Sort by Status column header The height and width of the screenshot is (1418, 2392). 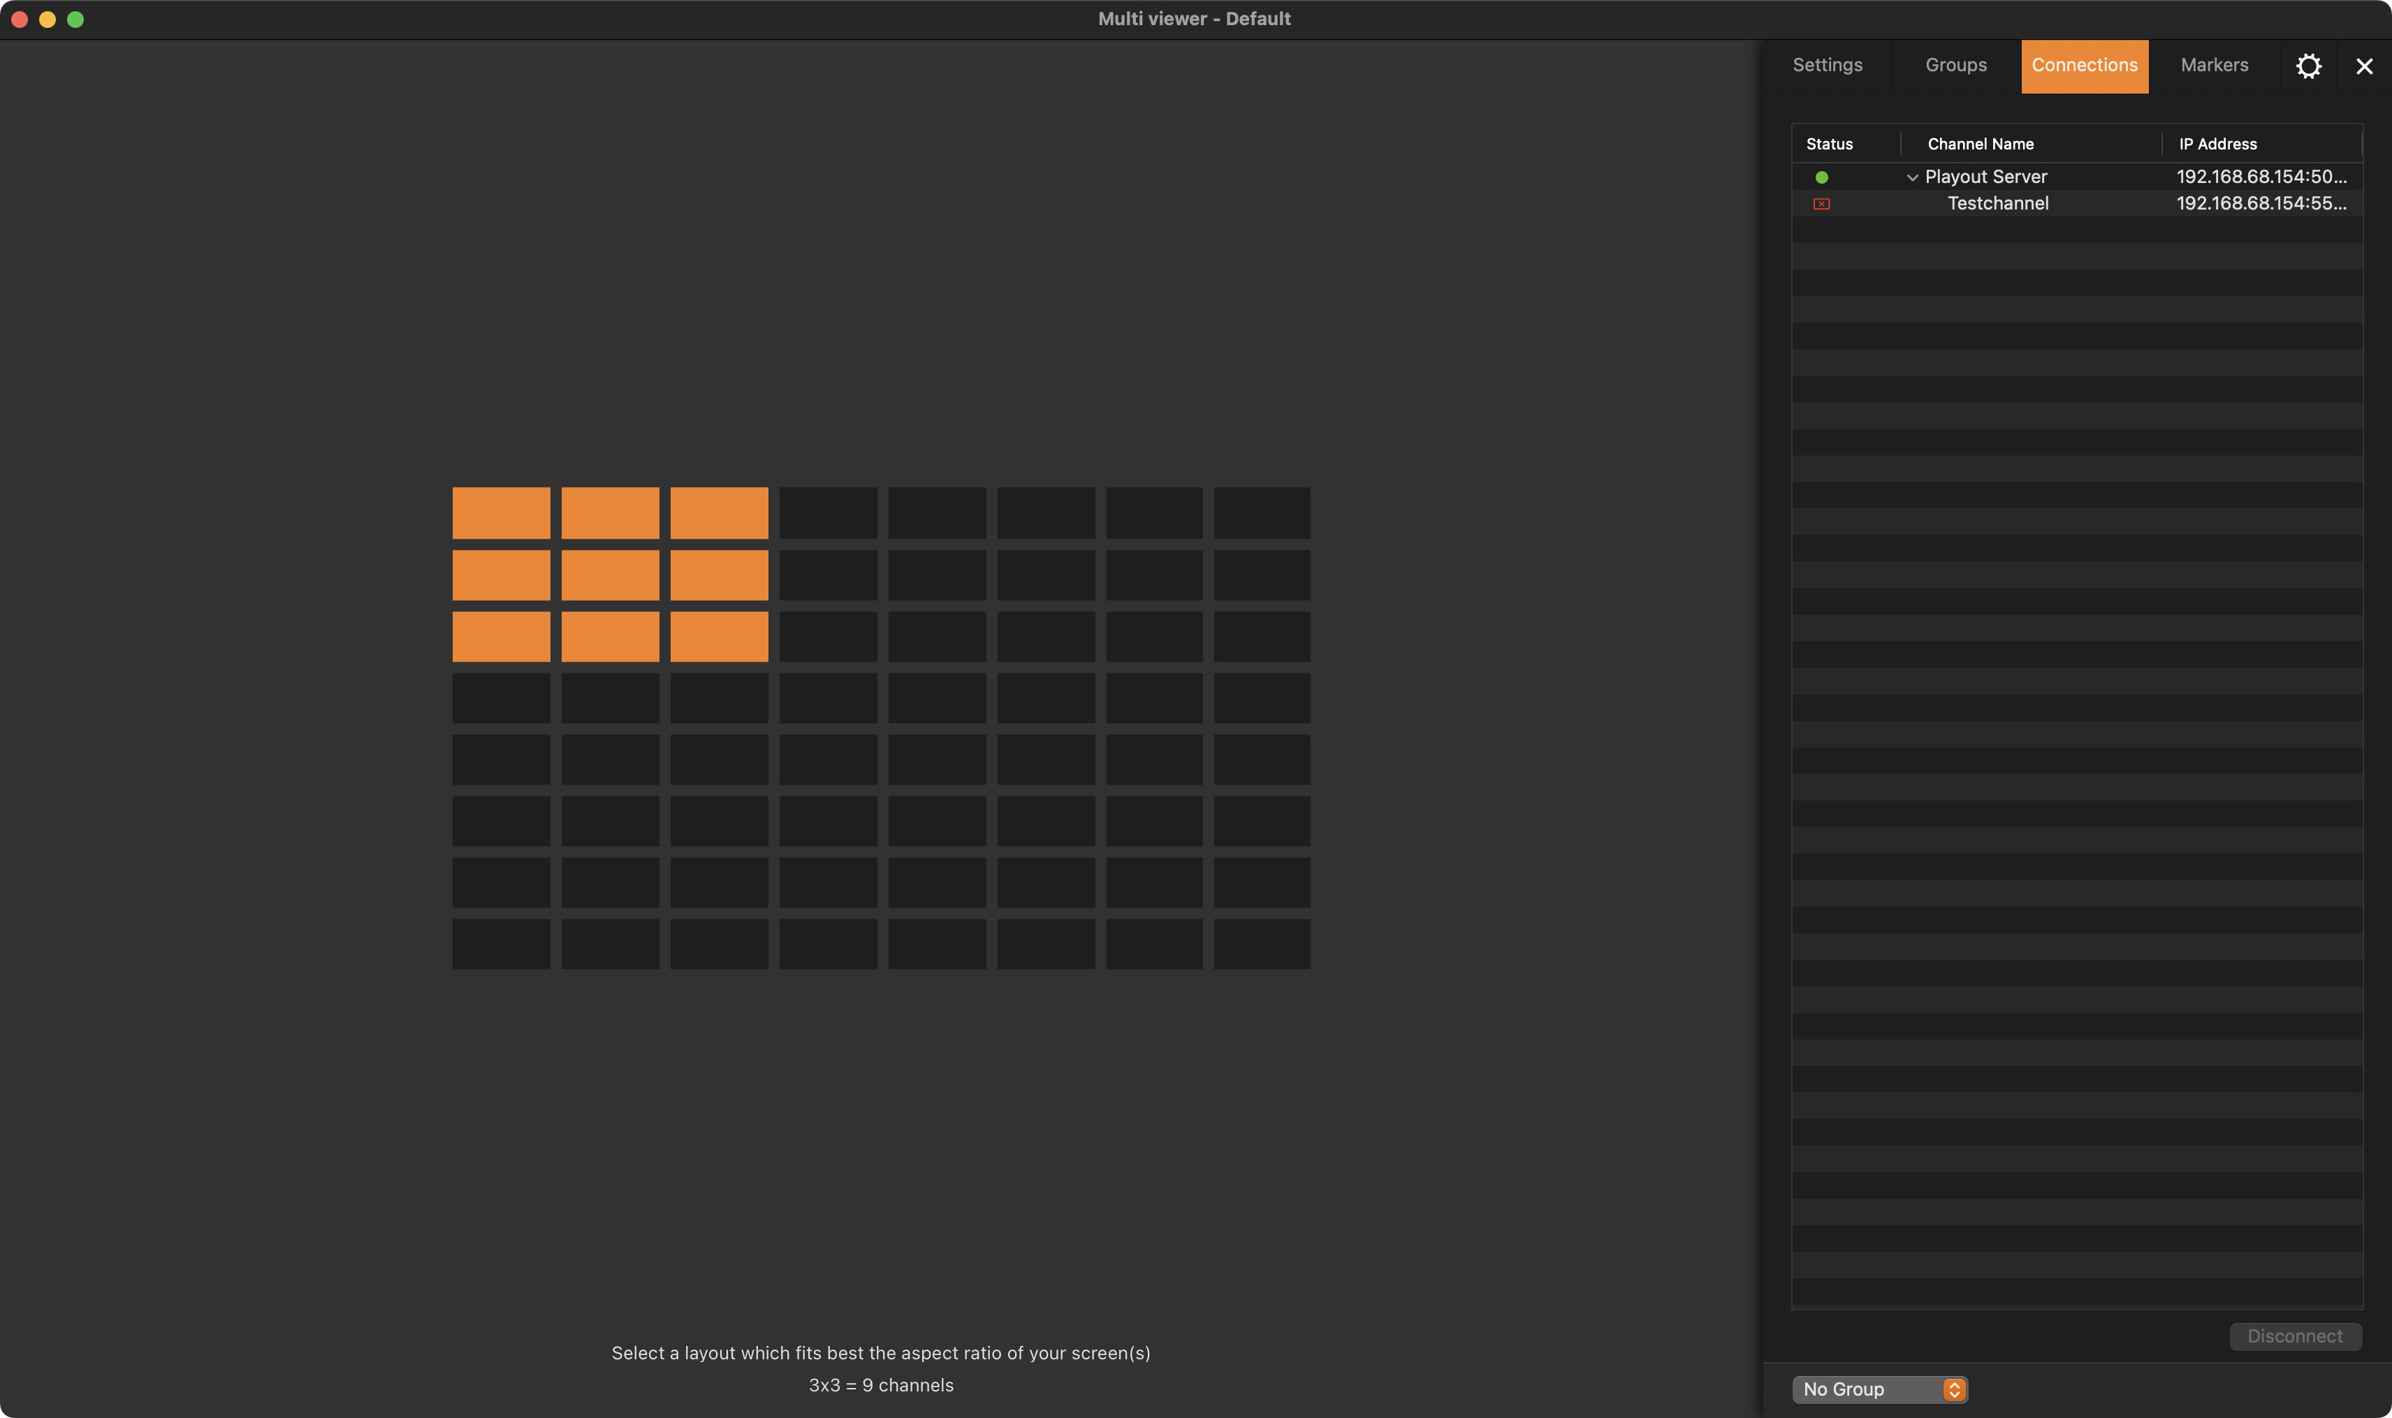point(1829,145)
